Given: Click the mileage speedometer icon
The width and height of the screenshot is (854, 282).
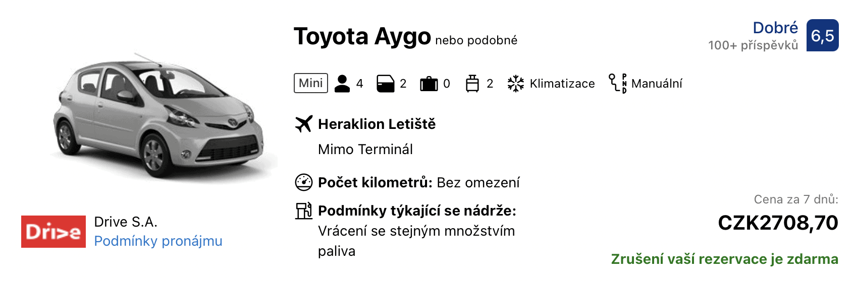Looking at the screenshot, I should click(x=304, y=182).
